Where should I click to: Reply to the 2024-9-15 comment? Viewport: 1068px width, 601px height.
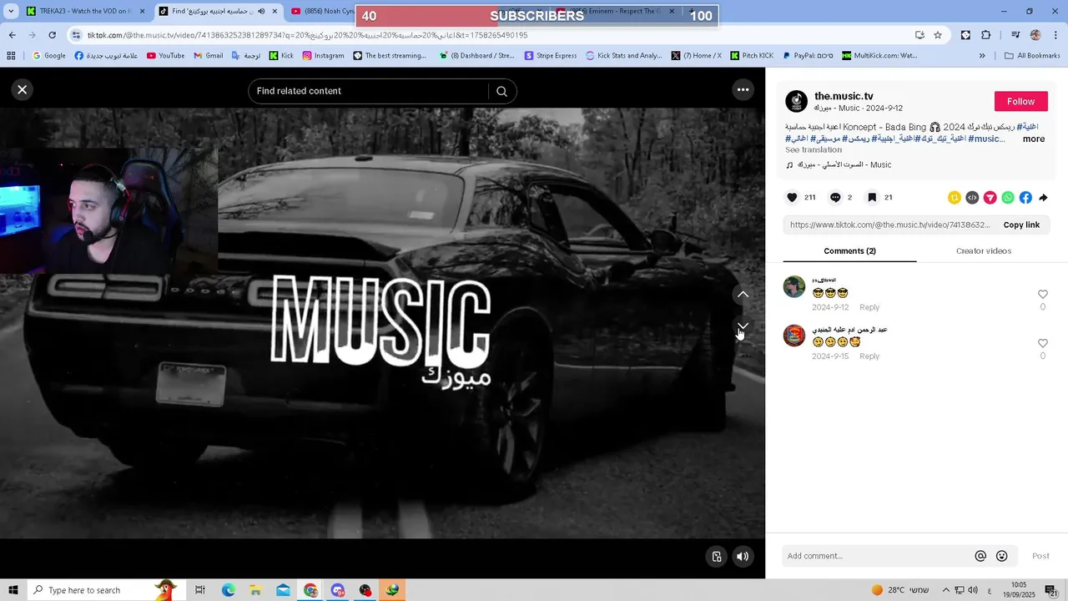[869, 356]
